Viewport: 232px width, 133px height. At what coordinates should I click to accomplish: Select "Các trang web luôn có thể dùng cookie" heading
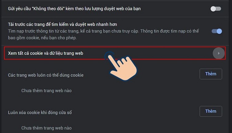pyautogui.click(x=46, y=75)
